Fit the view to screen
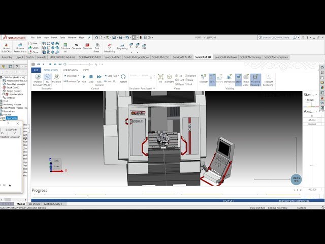This screenshot has height=244, width=325. point(160,78)
